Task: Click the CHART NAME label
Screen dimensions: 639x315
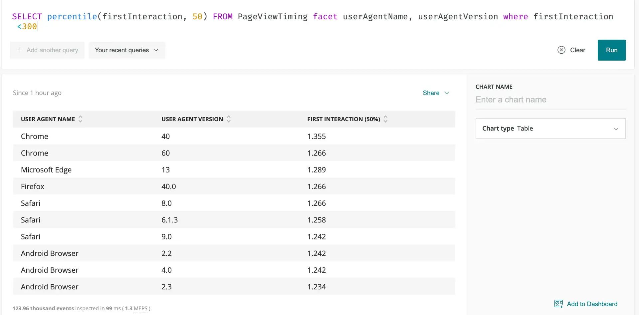Action: [x=494, y=87]
